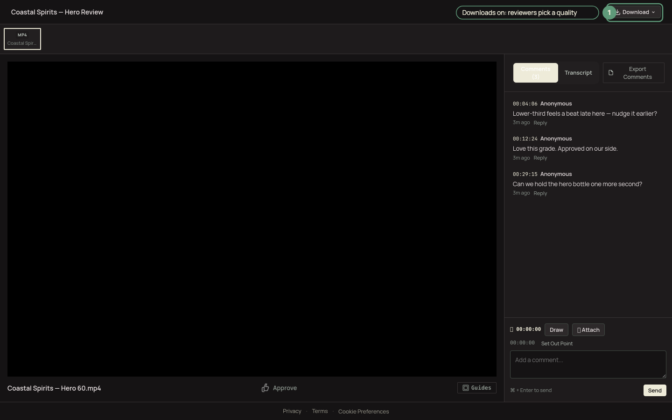Image resolution: width=672 pixels, height=420 pixels.
Task: Toggle the Guides overlay
Action: pyautogui.click(x=477, y=388)
